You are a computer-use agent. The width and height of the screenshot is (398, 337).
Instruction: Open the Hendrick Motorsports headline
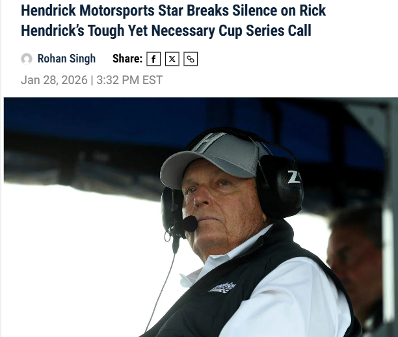[173, 20]
